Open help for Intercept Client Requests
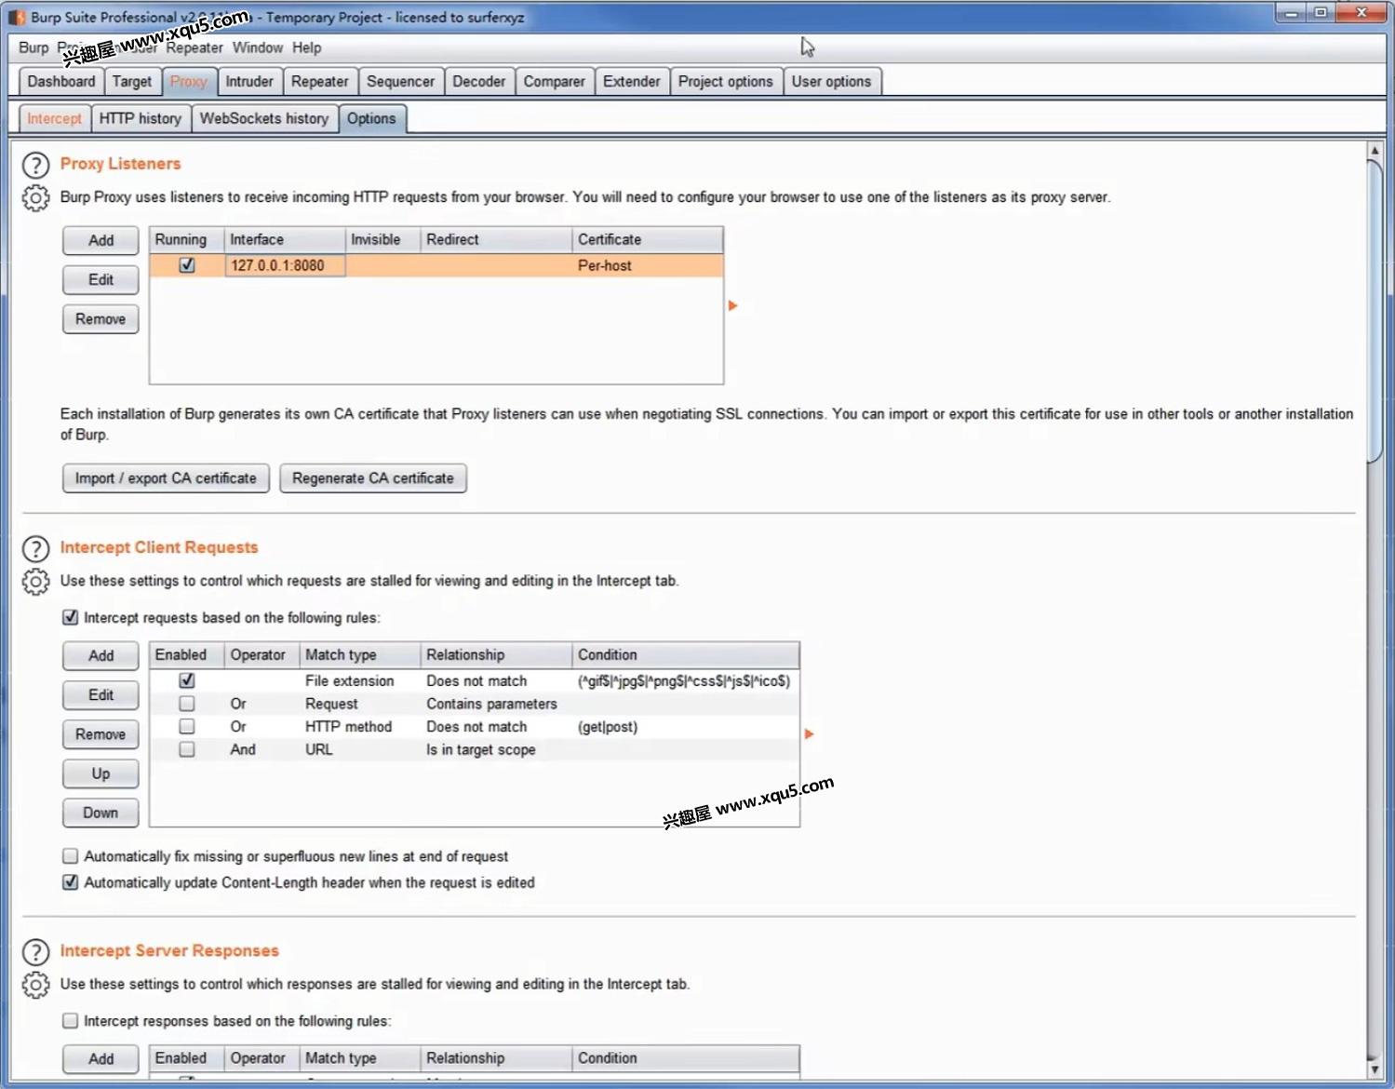This screenshot has width=1395, height=1089. tap(35, 549)
